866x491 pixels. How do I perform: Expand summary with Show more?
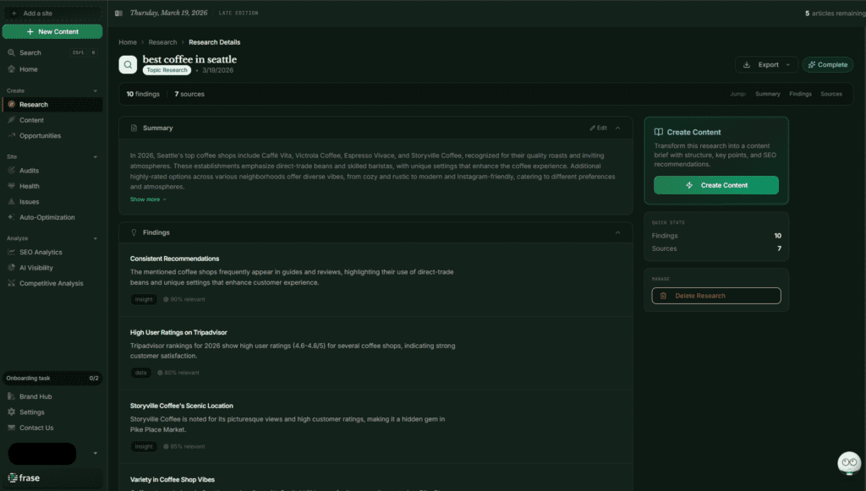(x=148, y=199)
